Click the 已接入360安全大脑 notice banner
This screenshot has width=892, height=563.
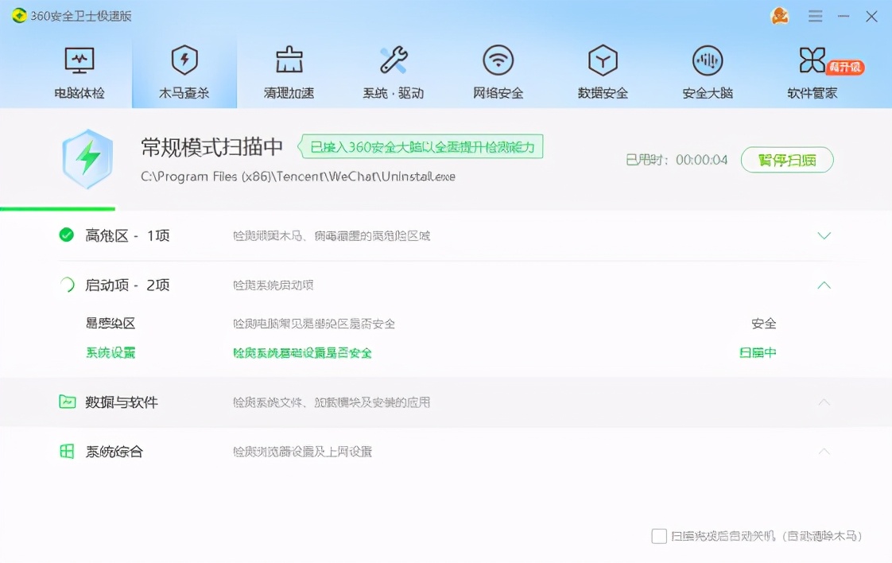(x=421, y=146)
